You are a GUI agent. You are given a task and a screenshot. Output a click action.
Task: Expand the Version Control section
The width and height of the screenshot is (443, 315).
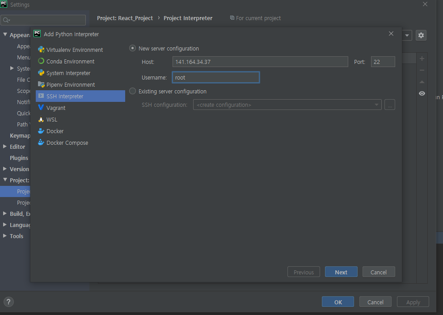pos(5,168)
